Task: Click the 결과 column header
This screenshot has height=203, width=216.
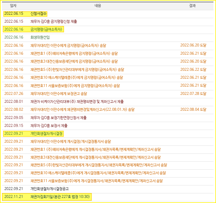Action: pyautogui.click(x=193, y=6)
